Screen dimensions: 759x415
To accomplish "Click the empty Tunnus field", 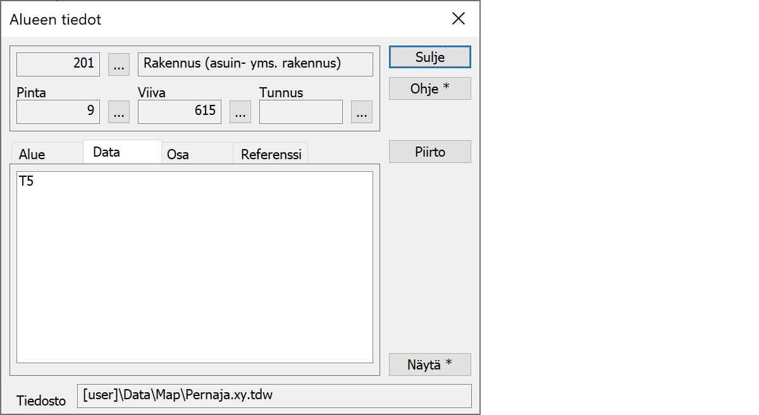I will pyautogui.click(x=300, y=112).
